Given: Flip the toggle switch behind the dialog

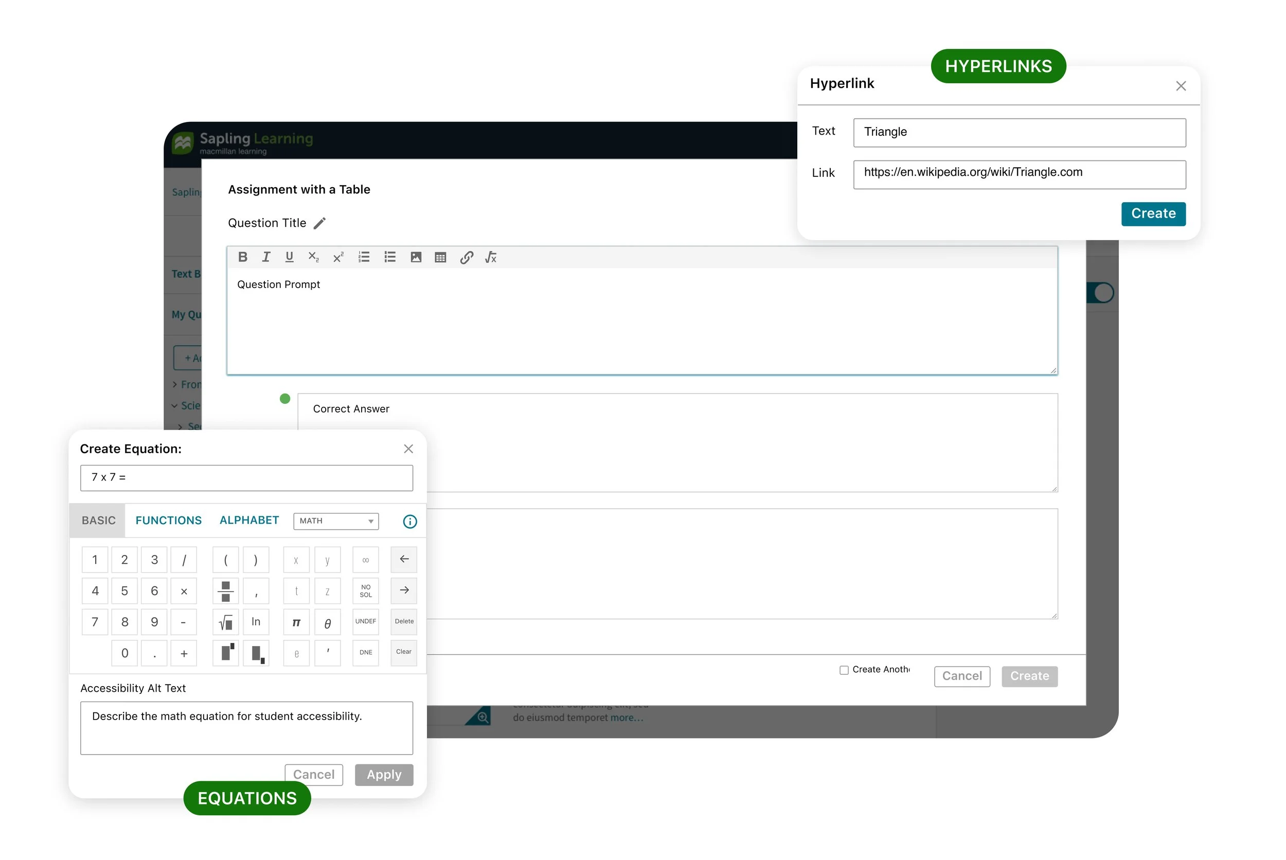Looking at the screenshot, I should pyautogui.click(x=1101, y=293).
